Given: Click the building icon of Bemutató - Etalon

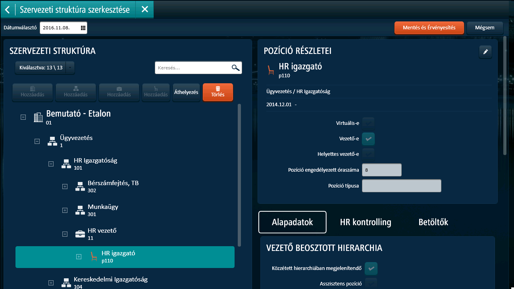Looking at the screenshot, I should pyautogui.click(x=39, y=117).
